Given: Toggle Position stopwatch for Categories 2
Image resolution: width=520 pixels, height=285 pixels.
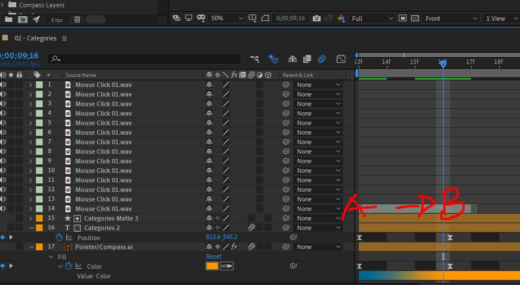Looking at the screenshot, I should pos(59,237).
